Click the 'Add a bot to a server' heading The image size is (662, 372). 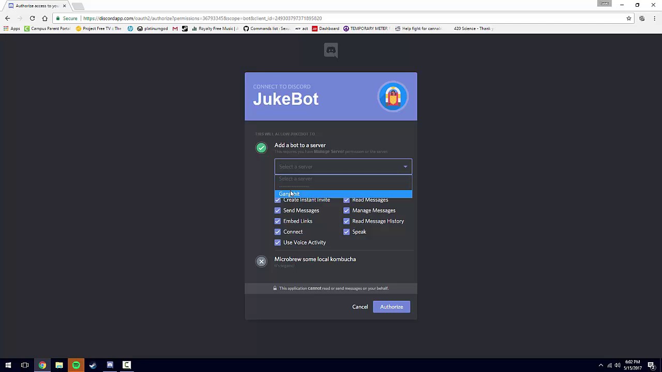(300, 145)
